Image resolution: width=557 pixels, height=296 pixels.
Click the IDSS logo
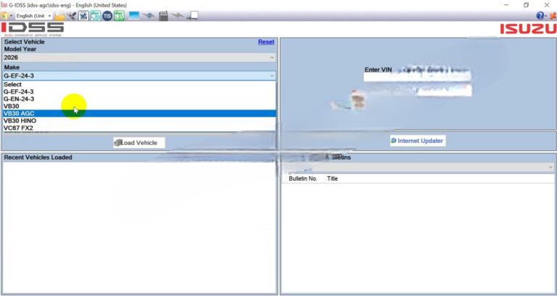click(33, 29)
